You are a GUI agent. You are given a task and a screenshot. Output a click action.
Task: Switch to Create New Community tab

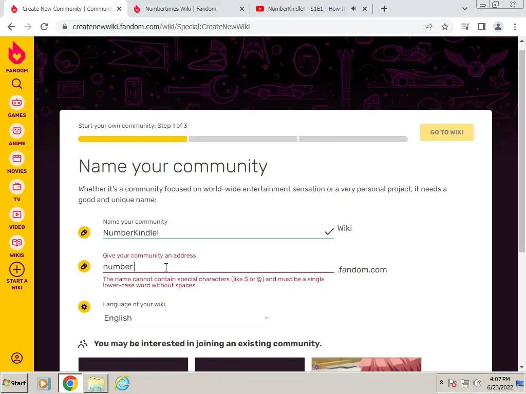[66, 9]
